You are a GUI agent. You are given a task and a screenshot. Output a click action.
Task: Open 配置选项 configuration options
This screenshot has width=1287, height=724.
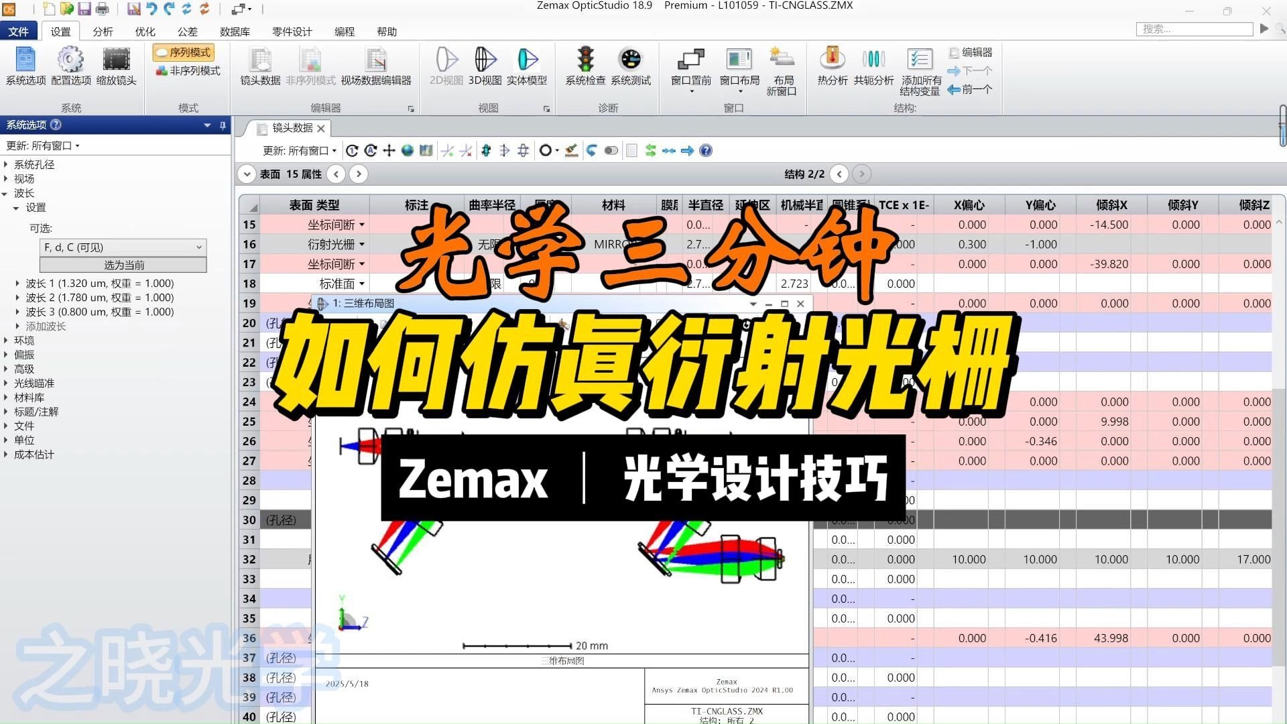point(70,66)
